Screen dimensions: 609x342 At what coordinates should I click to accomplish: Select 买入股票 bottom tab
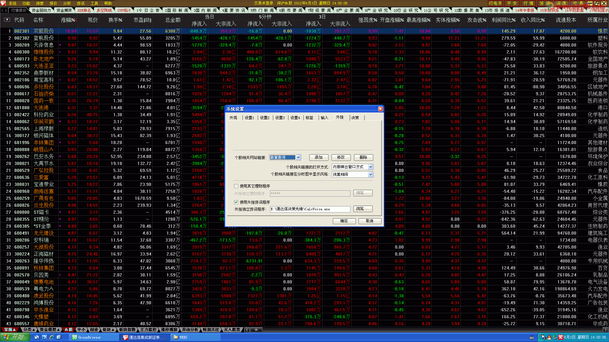pyautogui.click(x=232, y=330)
